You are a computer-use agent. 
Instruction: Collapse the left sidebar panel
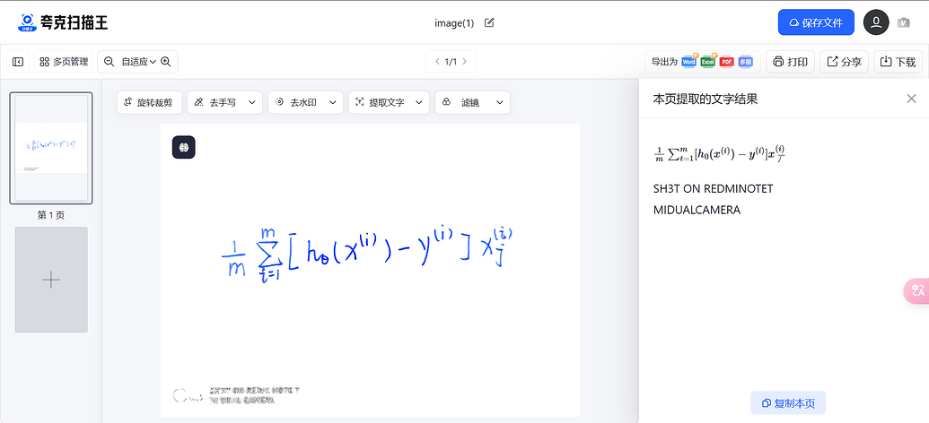point(18,62)
